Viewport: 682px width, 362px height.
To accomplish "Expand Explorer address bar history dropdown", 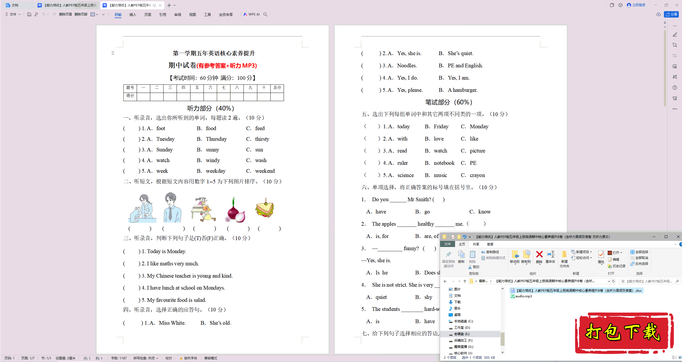I will click(x=608, y=281).
